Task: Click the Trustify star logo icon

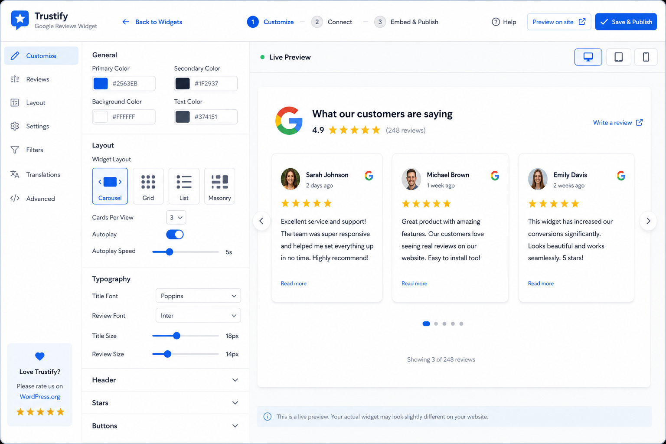Action: point(20,20)
